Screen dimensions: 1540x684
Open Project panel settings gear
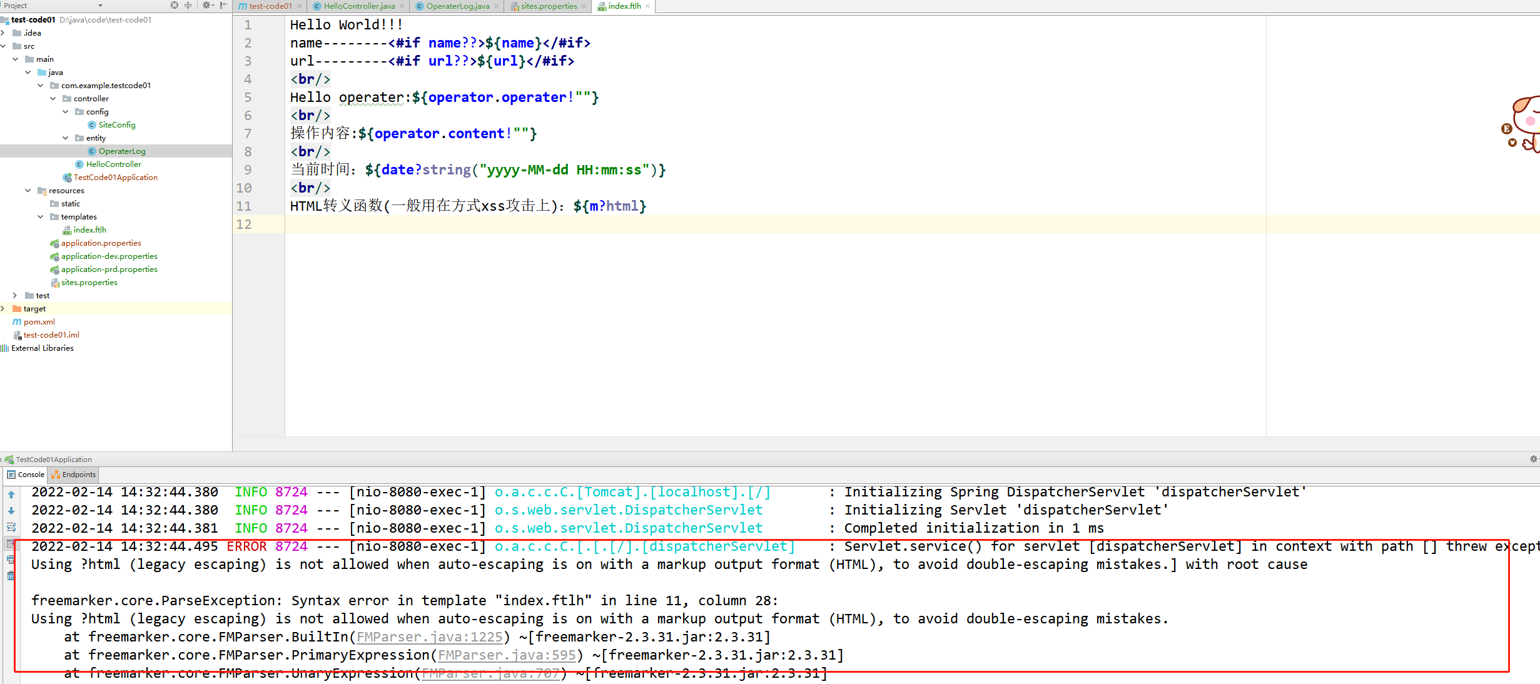tap(206, 5)
